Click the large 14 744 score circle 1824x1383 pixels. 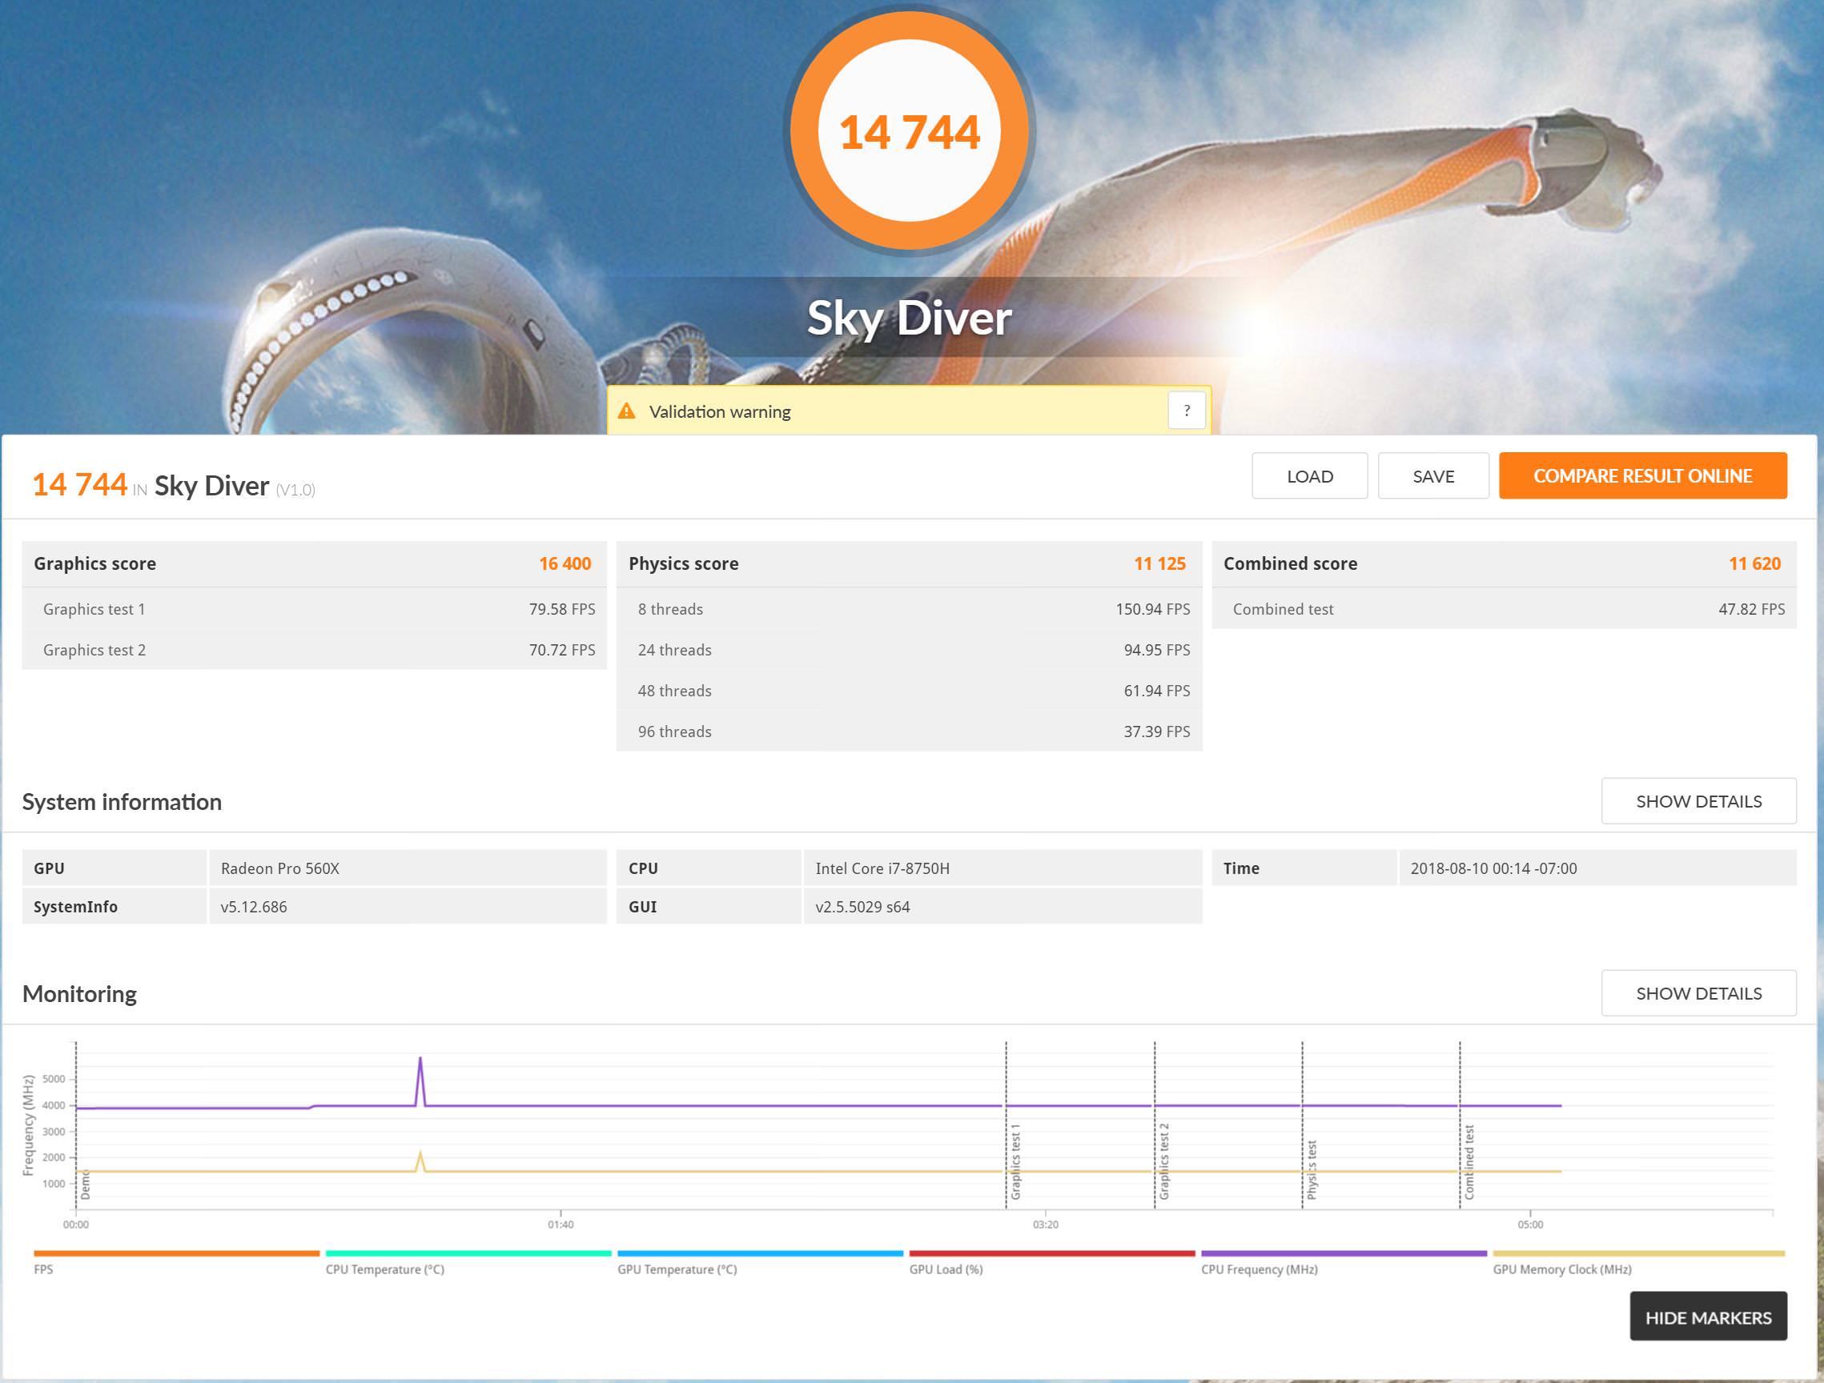tap(909, 132)
